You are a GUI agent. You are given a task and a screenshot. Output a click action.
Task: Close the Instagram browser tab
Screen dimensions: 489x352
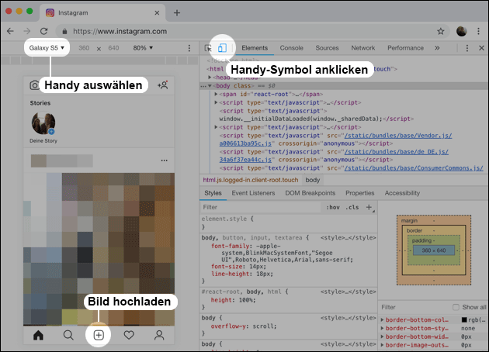pyautogui.click(x=157, y=12)
